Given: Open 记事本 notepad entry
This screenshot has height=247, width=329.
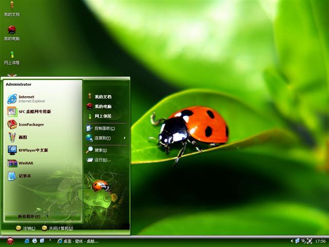Looking at the screenshot, I should tap(43, 176).
